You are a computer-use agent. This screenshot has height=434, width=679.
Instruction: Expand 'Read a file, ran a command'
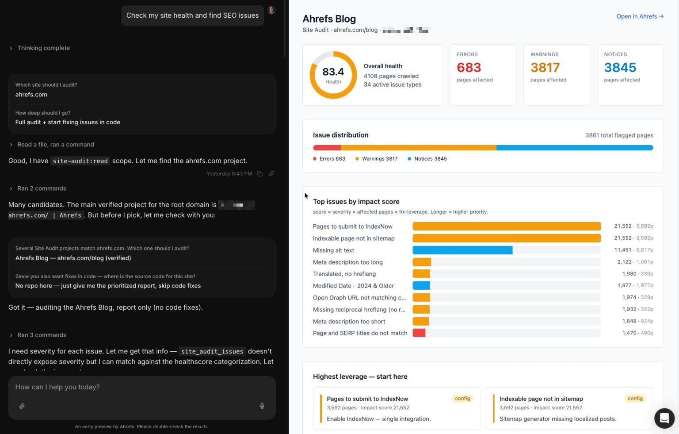(51, 145)
